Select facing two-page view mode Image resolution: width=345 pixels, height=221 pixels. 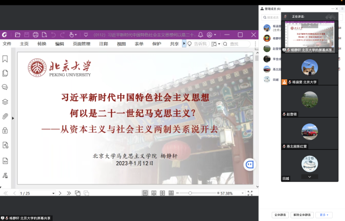[162, 193]
